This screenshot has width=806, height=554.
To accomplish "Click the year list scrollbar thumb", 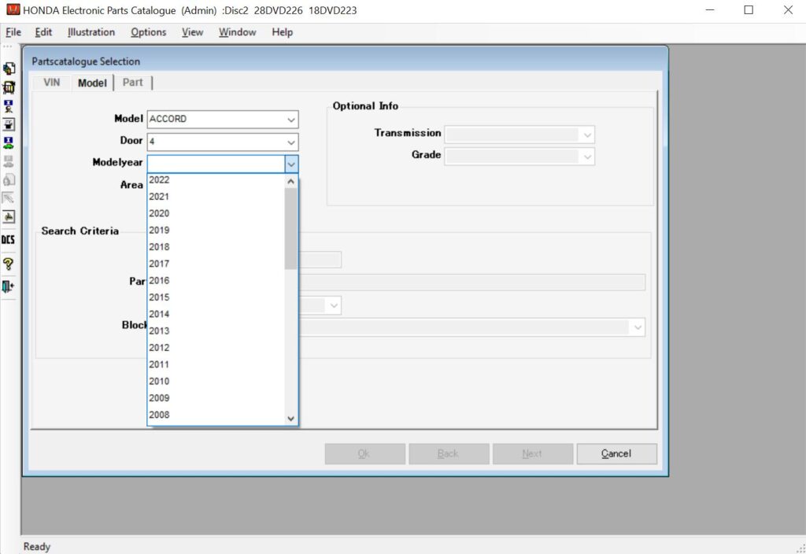I will [x=290, y=228].
